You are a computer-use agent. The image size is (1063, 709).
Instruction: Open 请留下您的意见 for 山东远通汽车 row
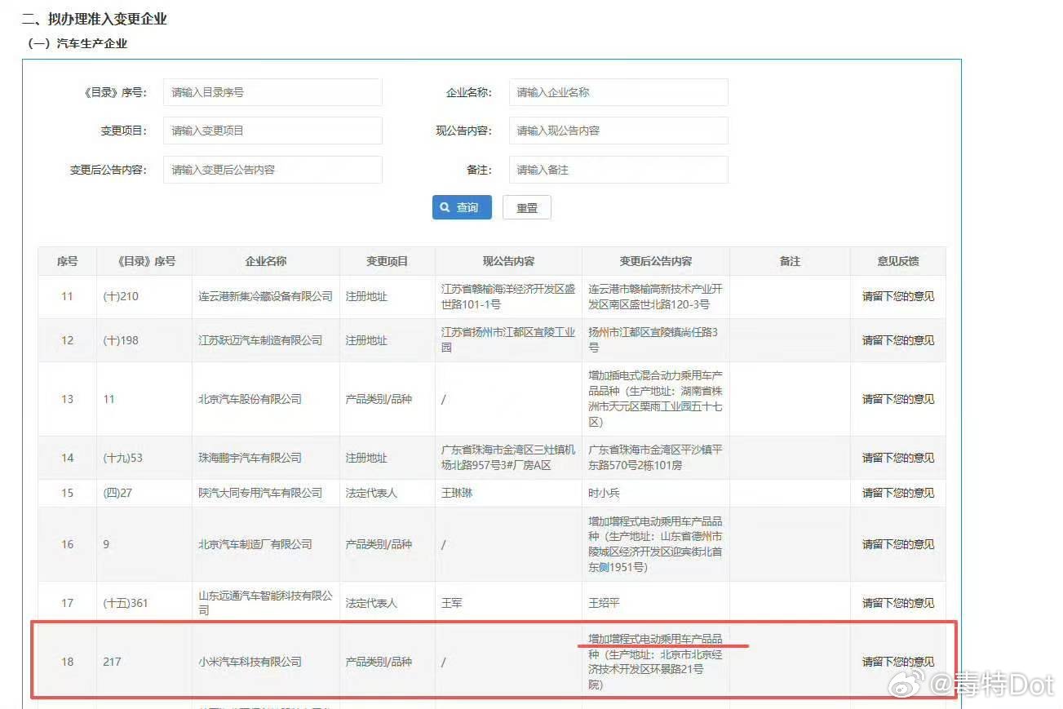tap(898, 603)
